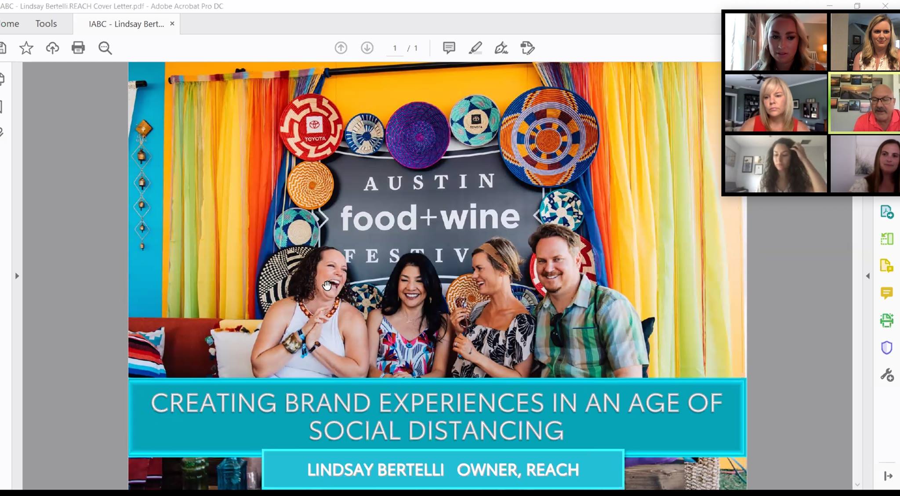Image resolution: width=900 pixels, height=496 pixels.
Task: Open Create PDF yellow sidebar icon
Action: coord(887,266)
